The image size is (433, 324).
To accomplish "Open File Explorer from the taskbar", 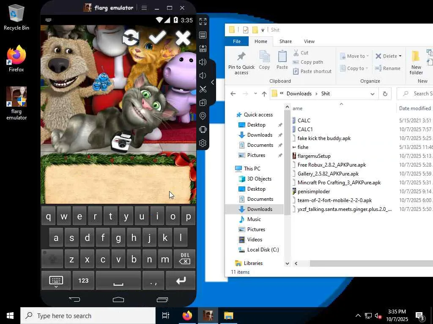I will 228,316.
